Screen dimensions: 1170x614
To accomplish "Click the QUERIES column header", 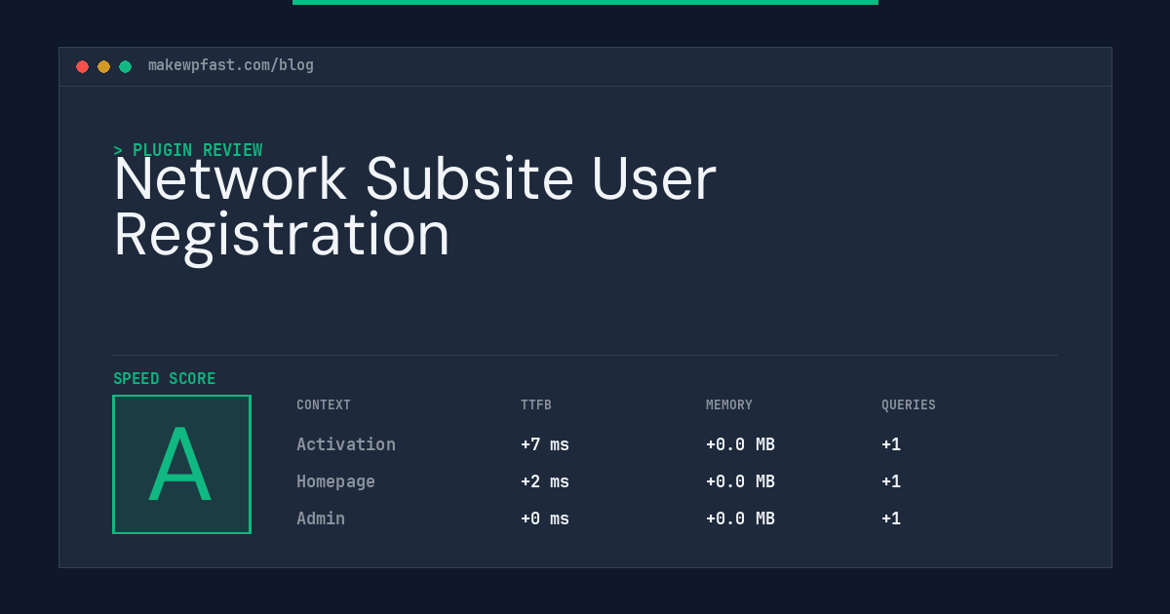I will click(909, 405).
